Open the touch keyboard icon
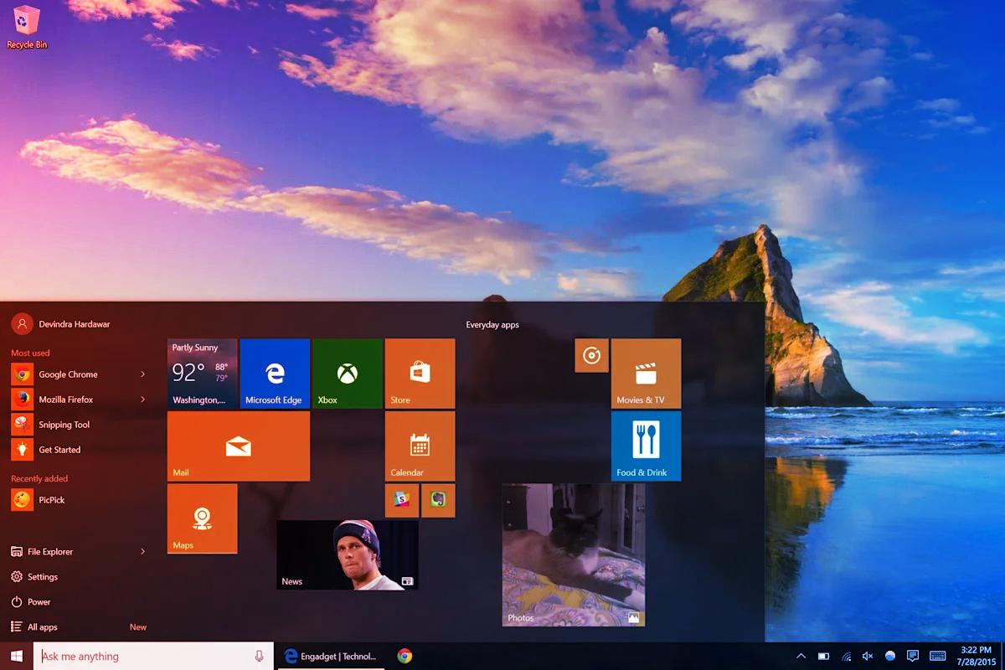This screenshot has height=670, width=1005. (x=937, y=657)
